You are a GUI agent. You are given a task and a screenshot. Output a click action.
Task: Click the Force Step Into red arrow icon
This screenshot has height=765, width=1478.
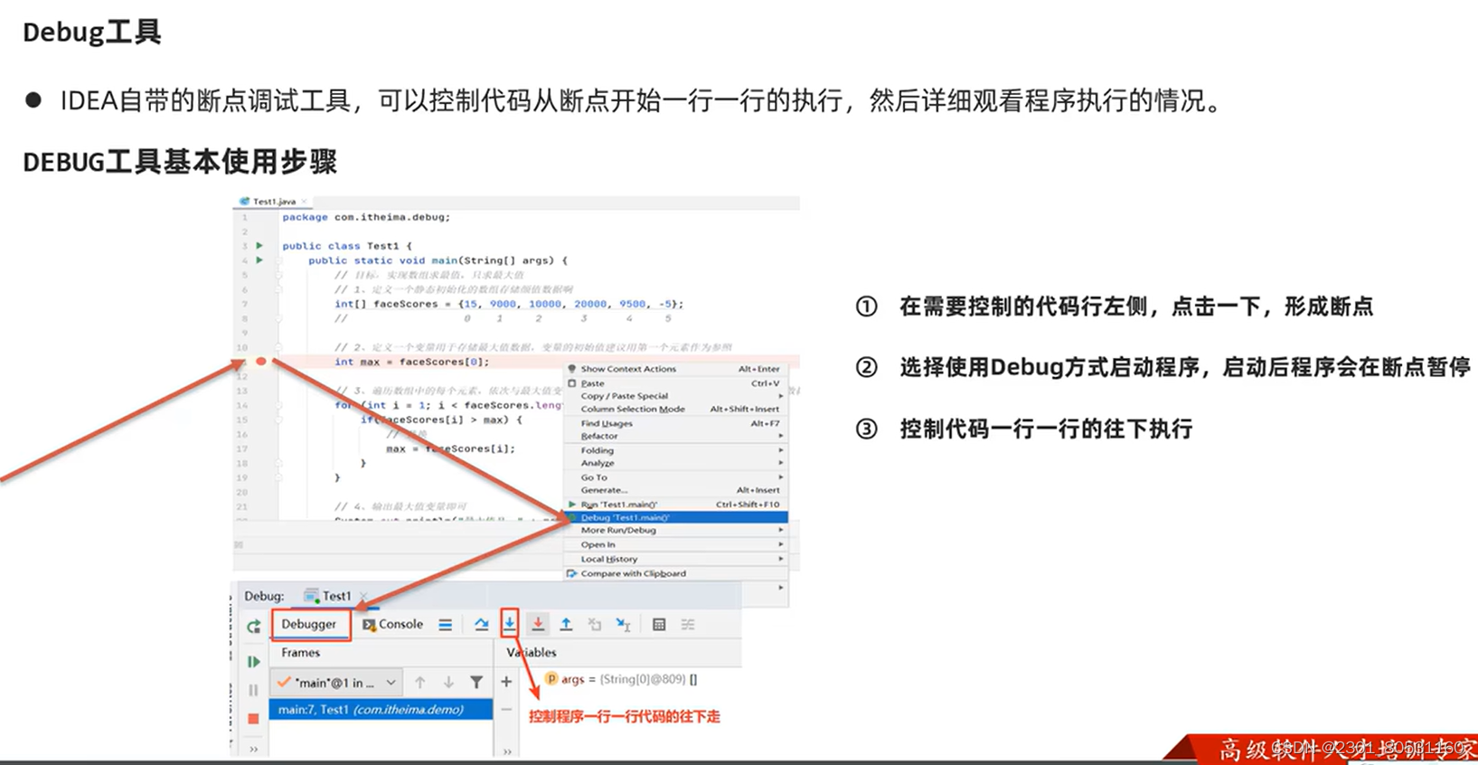[538, 624]
